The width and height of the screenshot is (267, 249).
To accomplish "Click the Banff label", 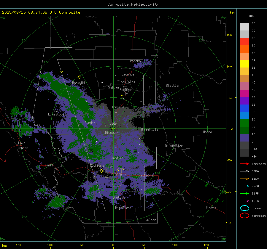I will 49,165.
